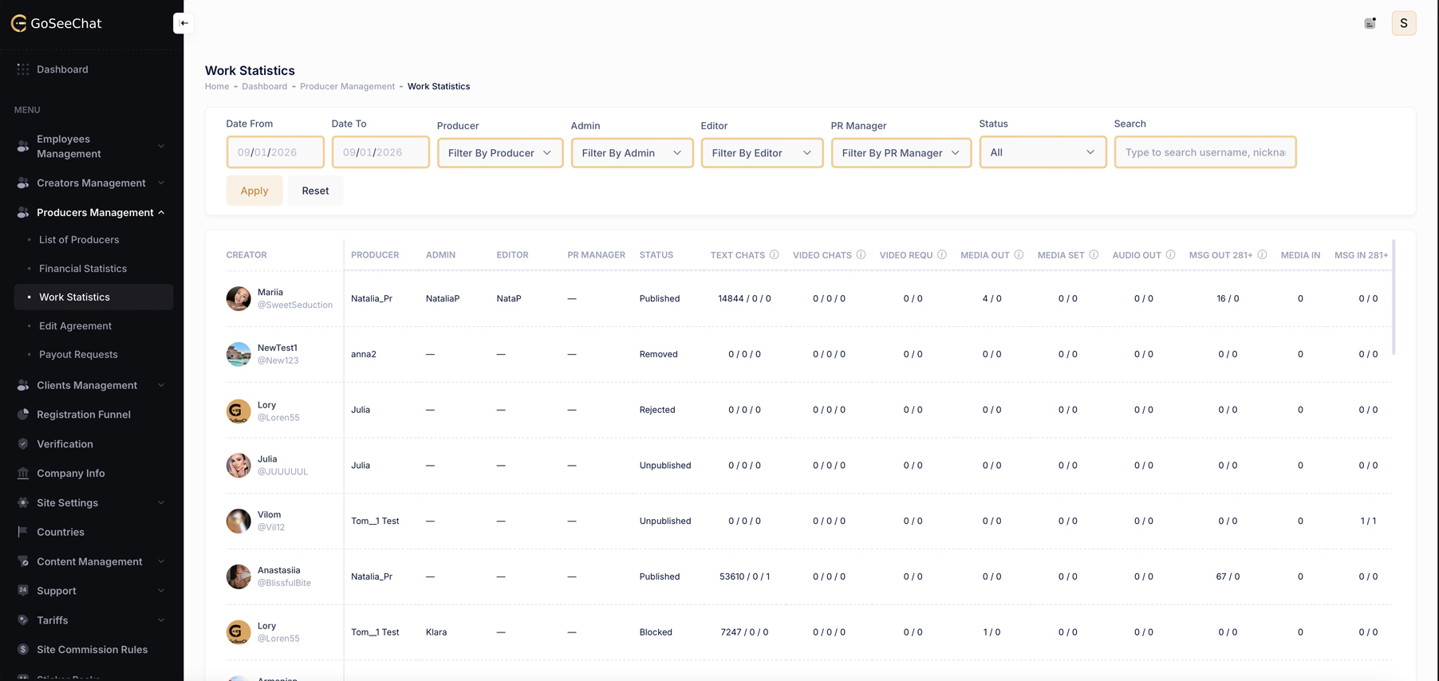1439x681 pixels.
Task: Follow the Producer Management breadcrumb link
Action: (347, 86)
